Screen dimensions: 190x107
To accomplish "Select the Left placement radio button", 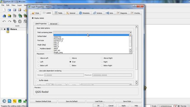I will pos(39,62).
